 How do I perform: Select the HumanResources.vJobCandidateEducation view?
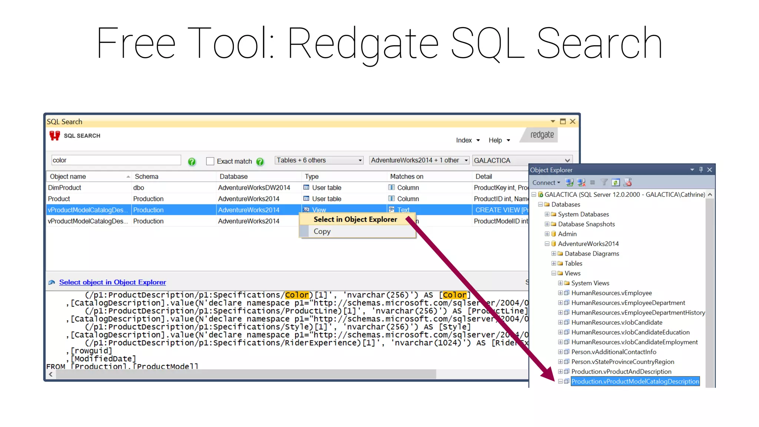[630, 332]
